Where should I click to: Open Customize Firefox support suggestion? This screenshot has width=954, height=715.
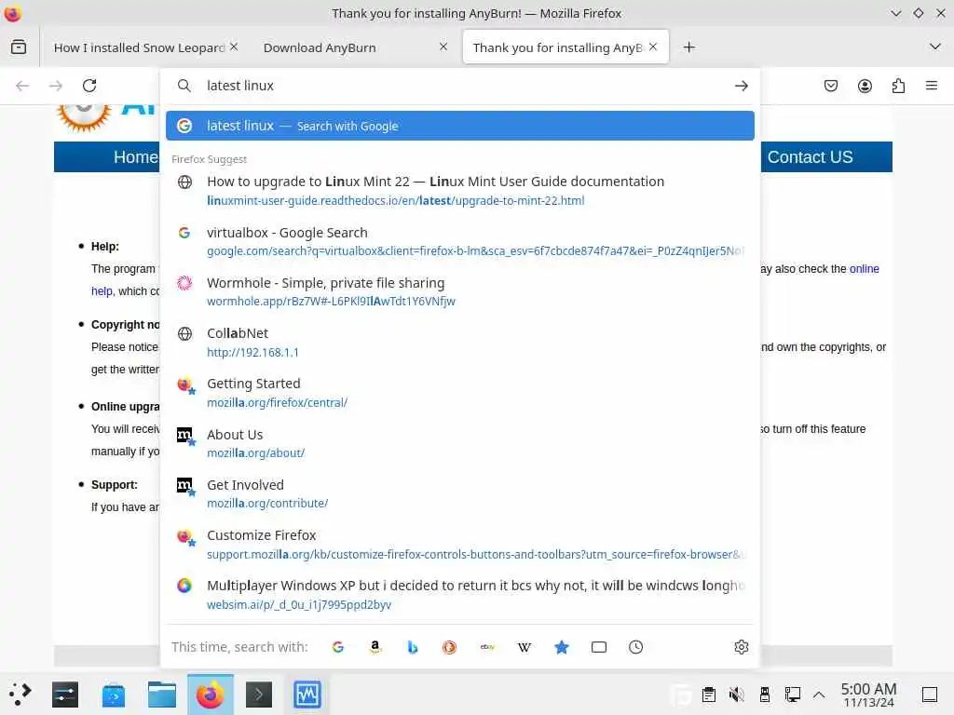(x=460, y=544)
